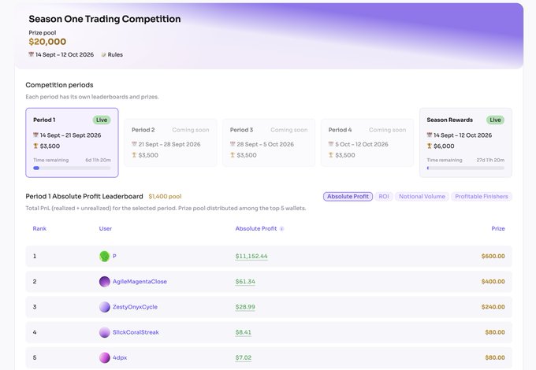The height and width of the screenshot is (370, 536).
Task: Click Season Rewards trophy icon
Action: tap(430, 146)
